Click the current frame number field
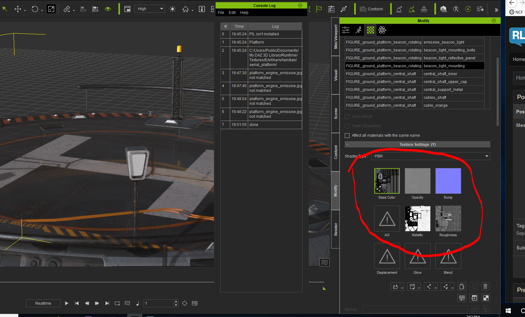Screen dimensions: 525x317 click(x=159, y=303)
